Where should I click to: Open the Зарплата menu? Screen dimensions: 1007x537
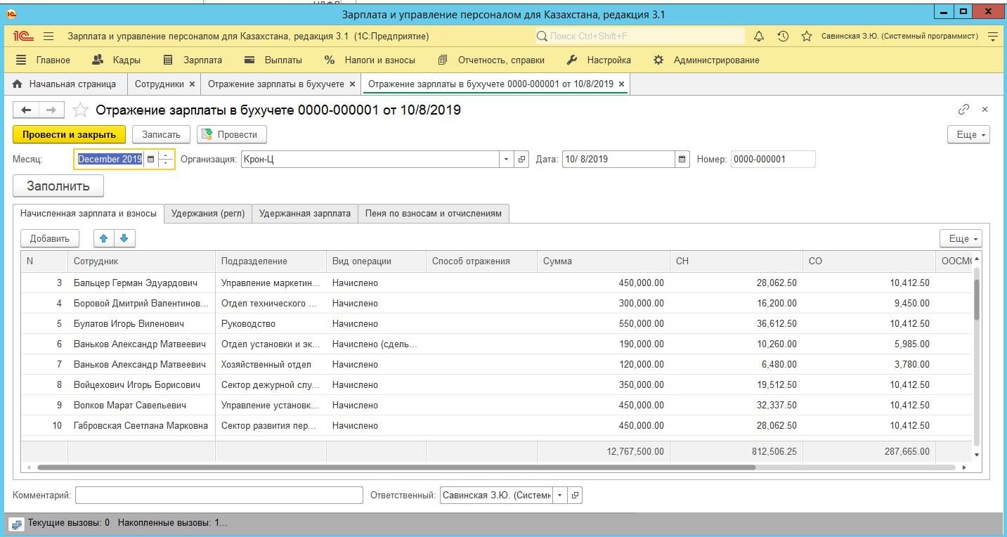click(193, 60)
